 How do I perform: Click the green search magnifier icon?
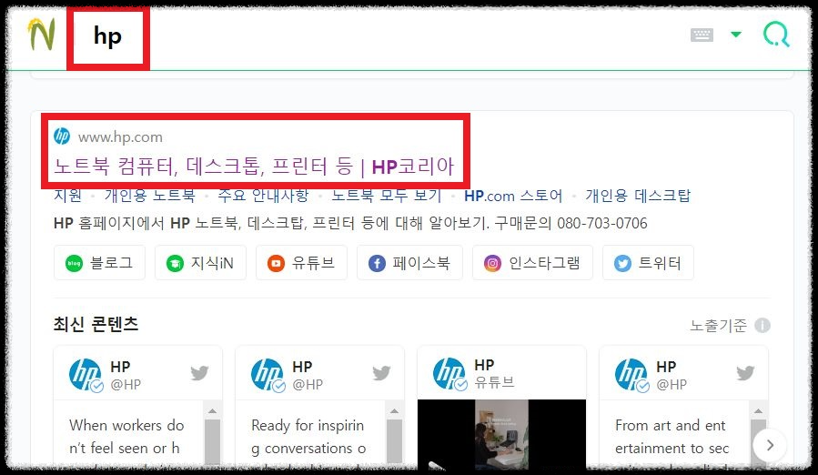776,35
